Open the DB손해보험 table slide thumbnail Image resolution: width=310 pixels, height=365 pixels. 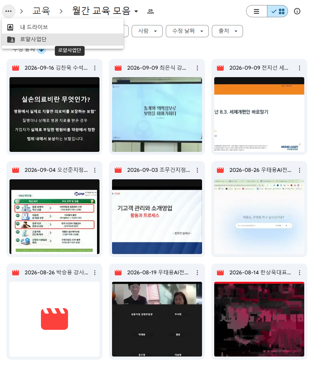pos(54,217)
